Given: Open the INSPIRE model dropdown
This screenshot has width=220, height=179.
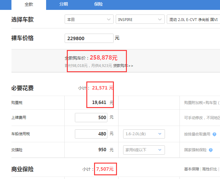Looking at the screenshot, I should [x=140, y=19].
